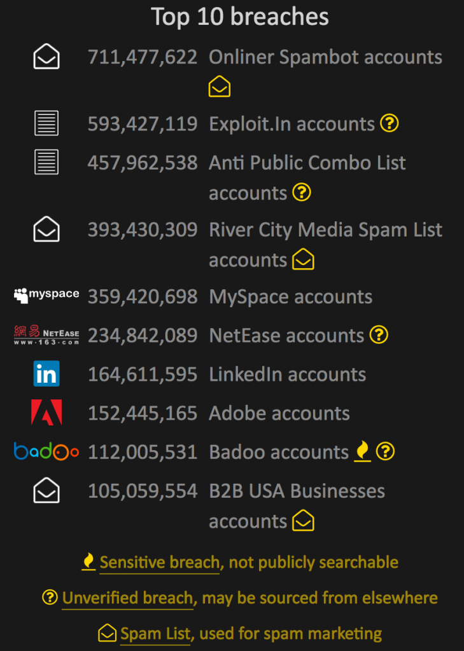Click the document list icon beside Exploit.In count

(x=46, y=123)
